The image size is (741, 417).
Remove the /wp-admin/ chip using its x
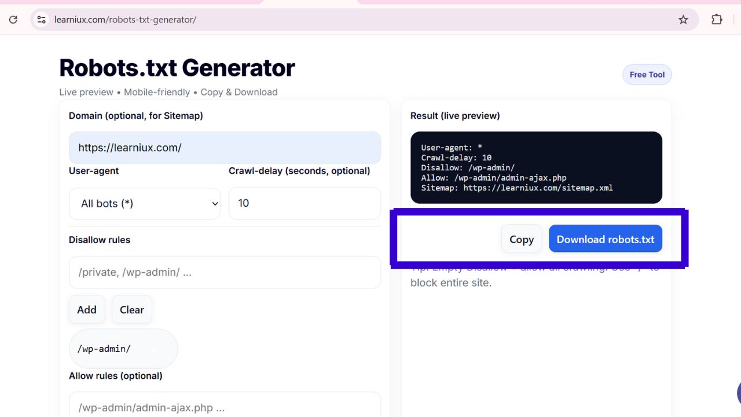(153, 349)
